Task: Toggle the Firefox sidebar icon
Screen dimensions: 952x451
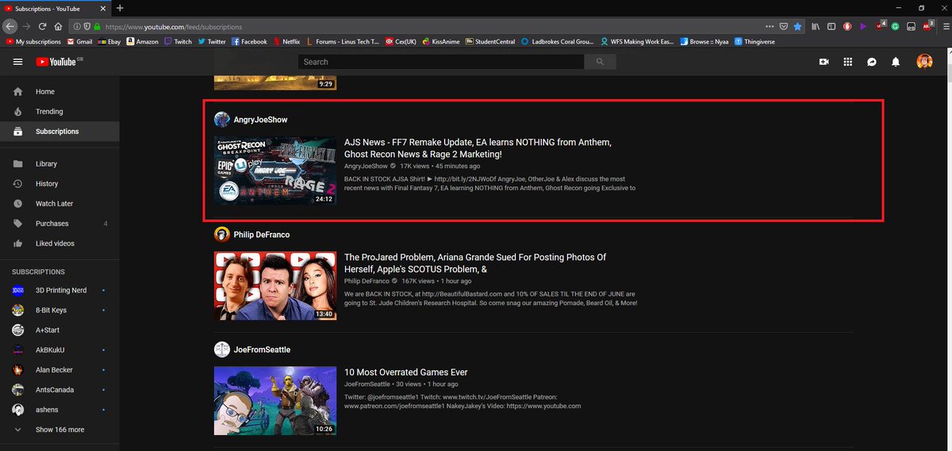Action: [831, 26]
